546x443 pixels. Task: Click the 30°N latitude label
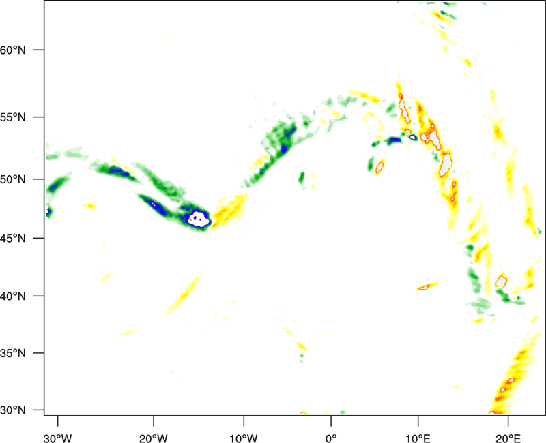[13, 410]
